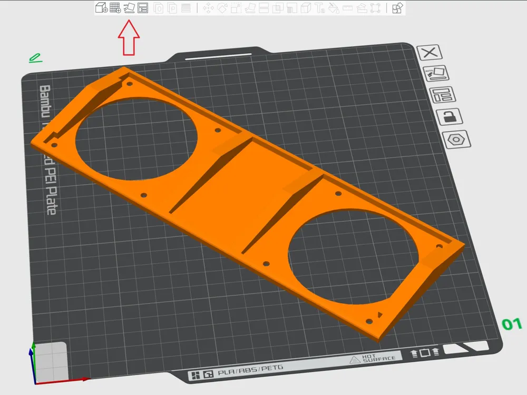
Task: Open the Cut tool
Action: coord(264,8)
